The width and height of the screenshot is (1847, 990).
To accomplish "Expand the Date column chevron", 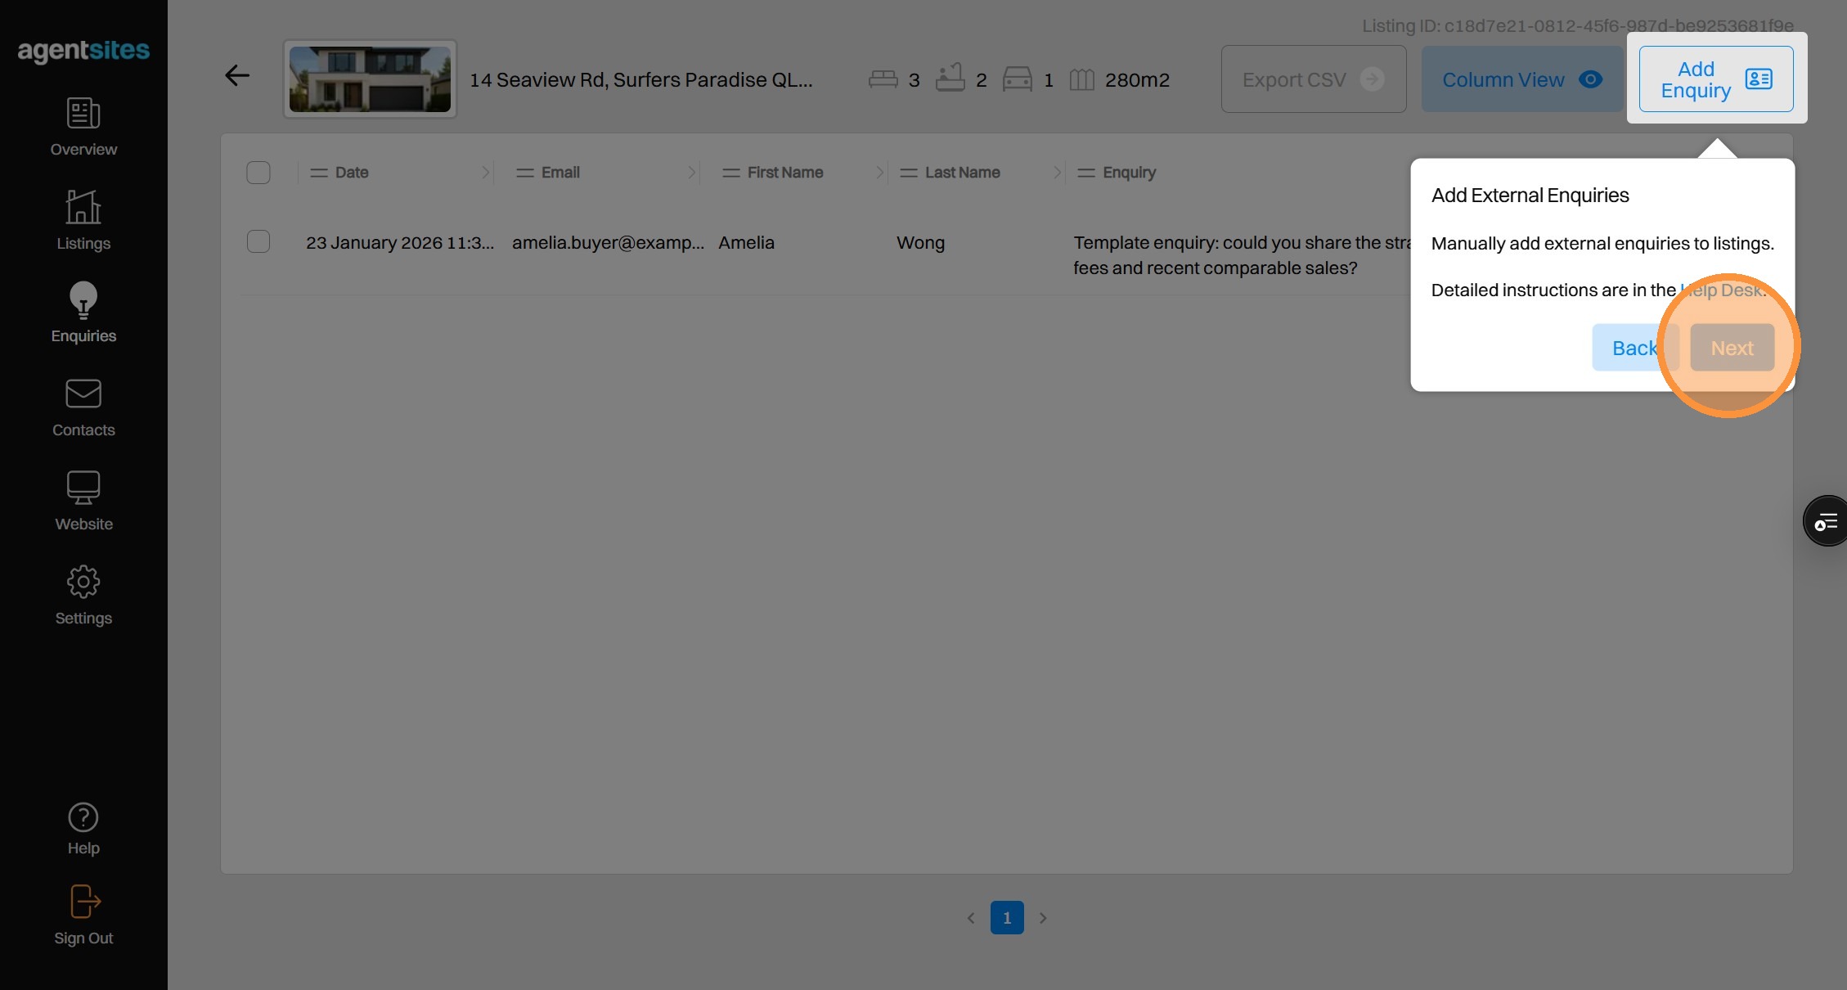I will click(485, 173).
